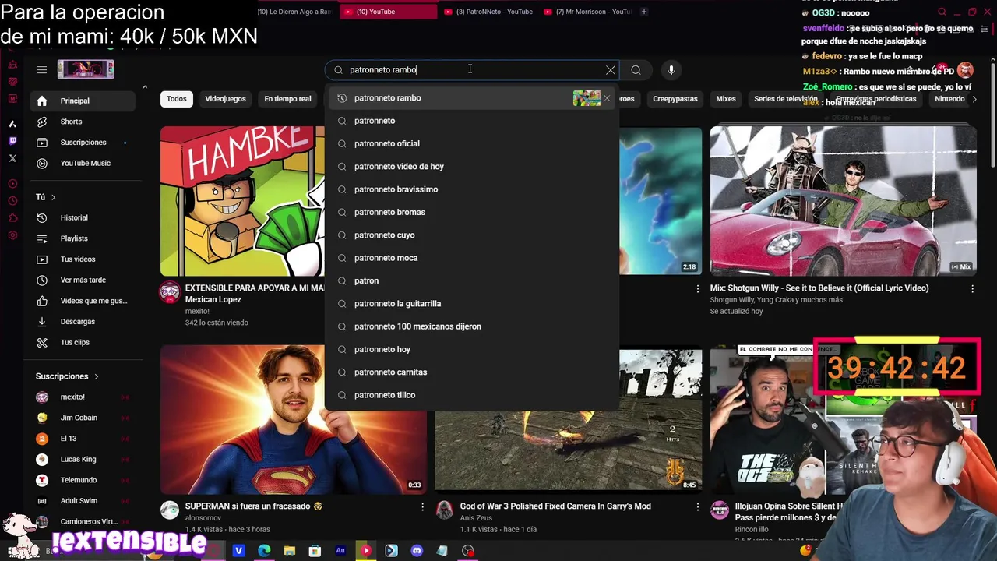Open the Adult Swim subscription channel
997x561 pixels.
[83, 501]
